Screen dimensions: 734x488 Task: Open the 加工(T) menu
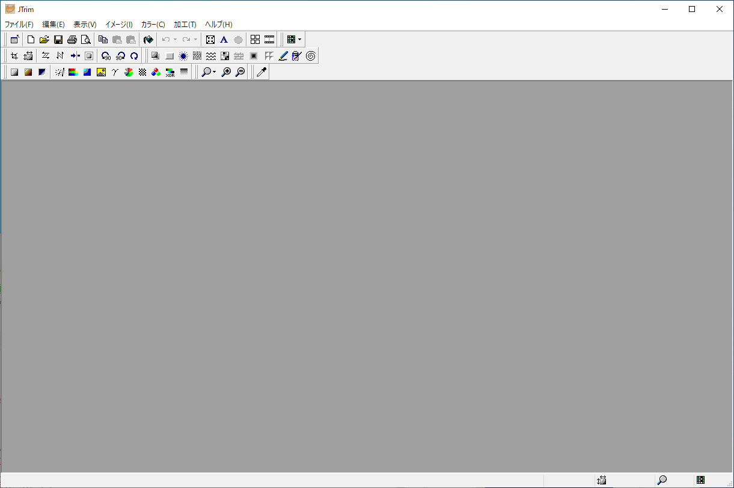tap(185, 25)
